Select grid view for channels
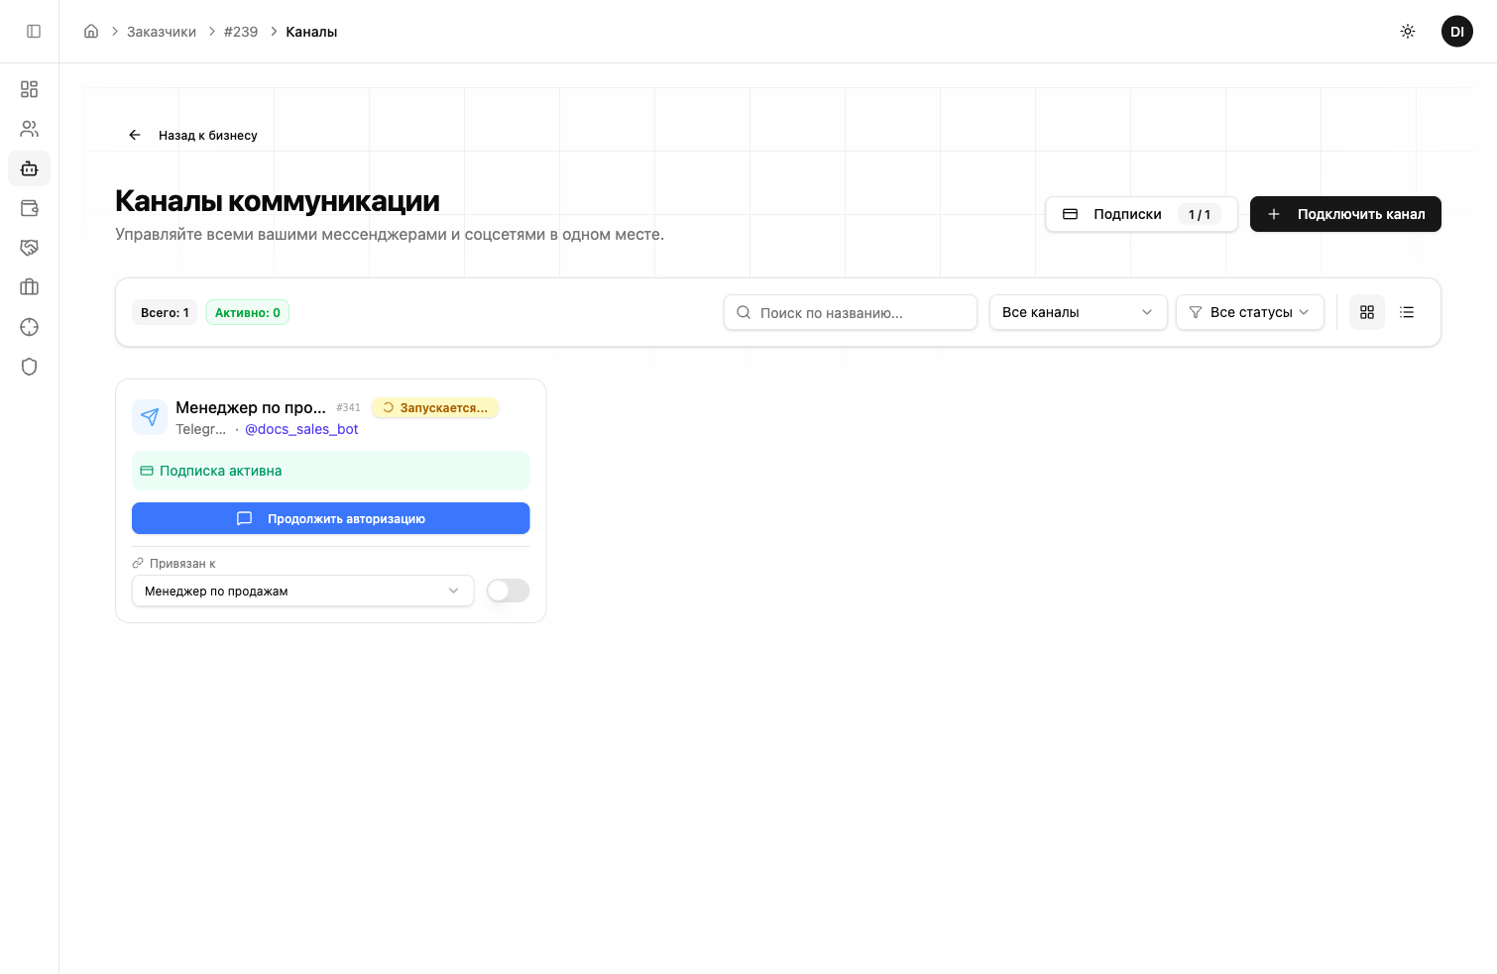 (1367, 311)
